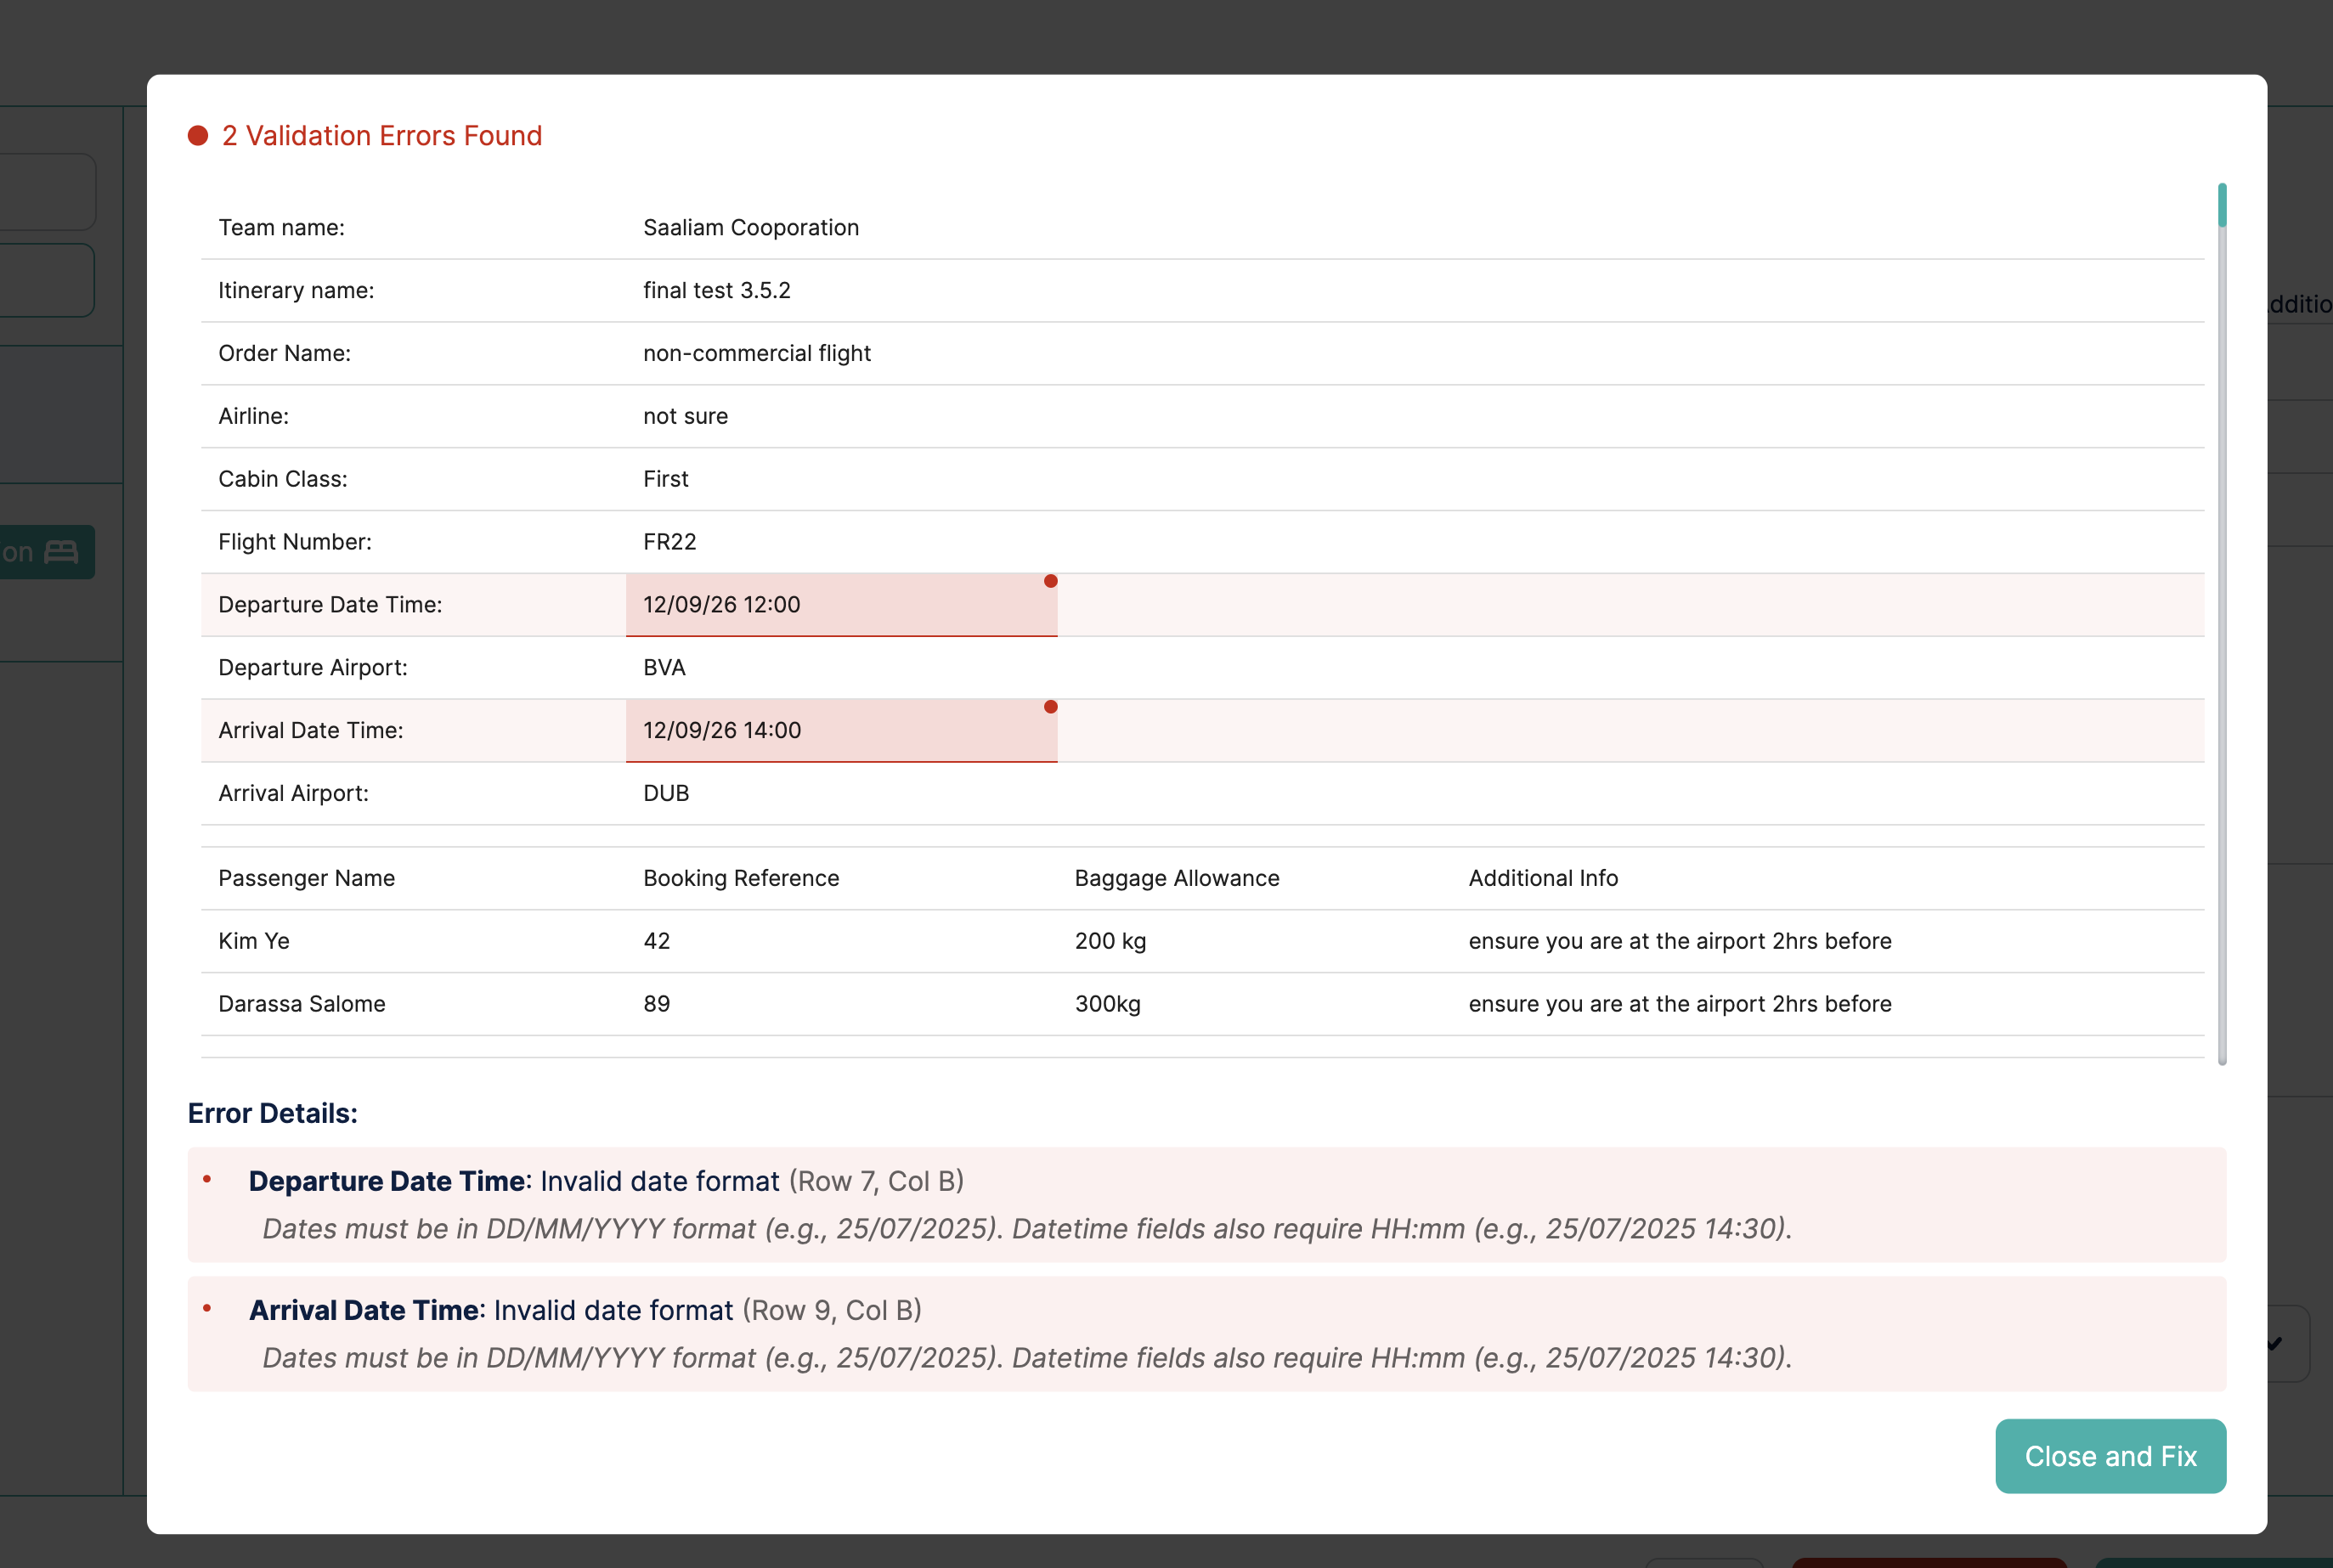Click the 'Booking Reference' column header

click(741, 878)
